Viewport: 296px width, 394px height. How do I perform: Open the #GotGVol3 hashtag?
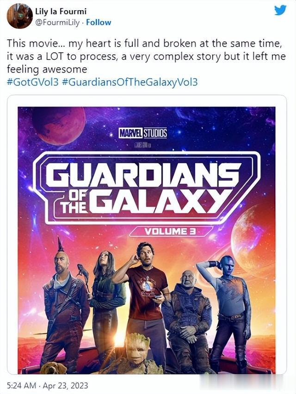pos(33,82)
